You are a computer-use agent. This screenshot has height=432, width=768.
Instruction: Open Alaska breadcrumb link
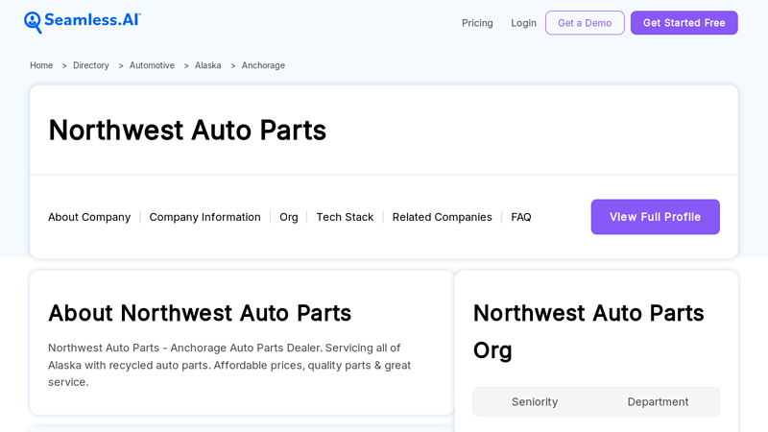(x=207, y=65)
